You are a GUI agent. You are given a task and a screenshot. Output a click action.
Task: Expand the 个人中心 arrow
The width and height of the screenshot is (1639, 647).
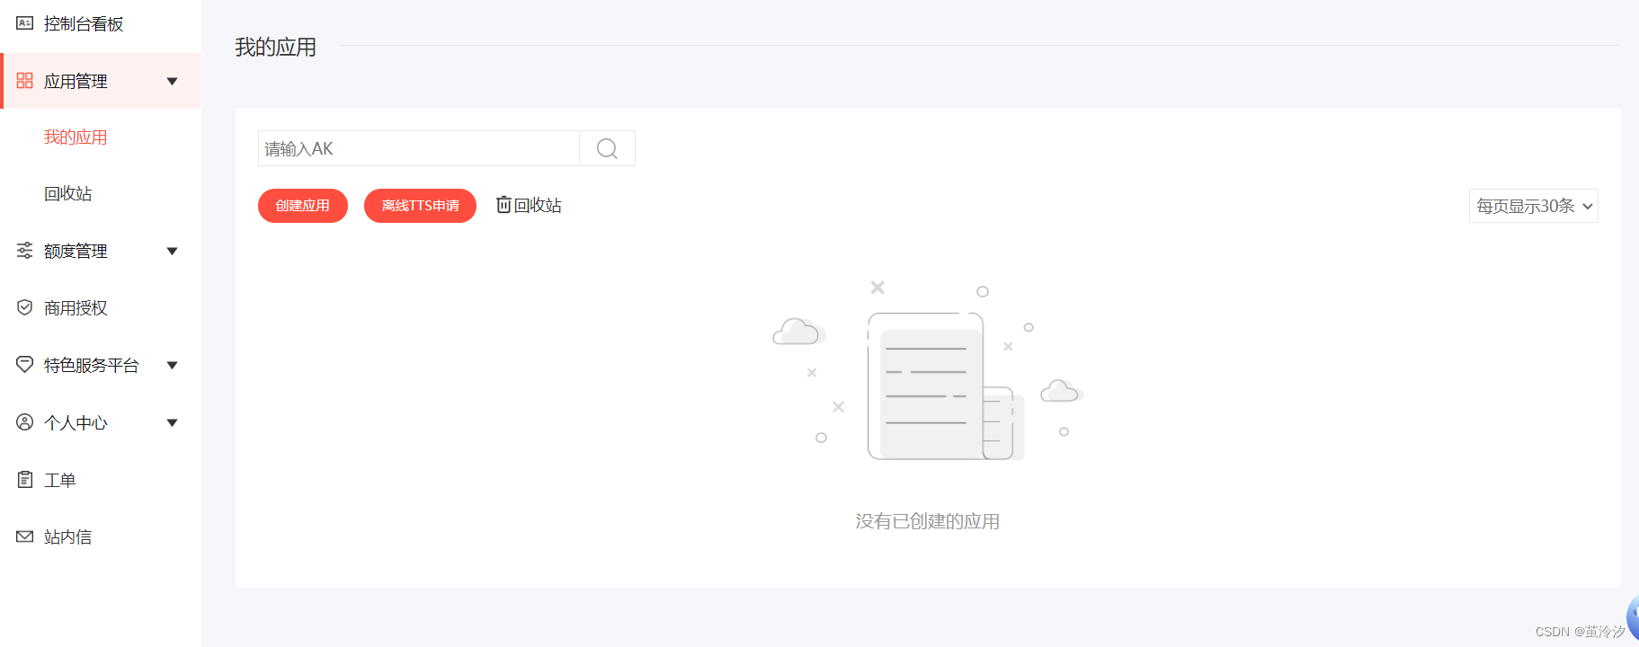click(172, 423)
